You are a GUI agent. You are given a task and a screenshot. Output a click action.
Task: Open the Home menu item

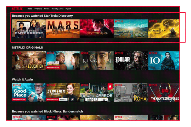(x=30, y=9)
